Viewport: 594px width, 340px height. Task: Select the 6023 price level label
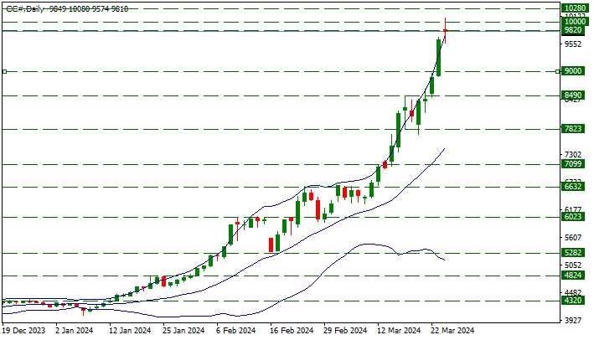click(x=572, y=217)
